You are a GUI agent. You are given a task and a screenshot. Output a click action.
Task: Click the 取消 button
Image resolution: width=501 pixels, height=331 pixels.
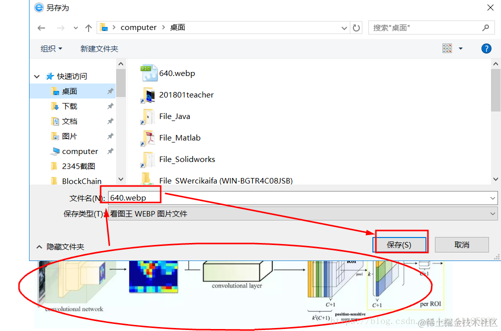(461, 245)
